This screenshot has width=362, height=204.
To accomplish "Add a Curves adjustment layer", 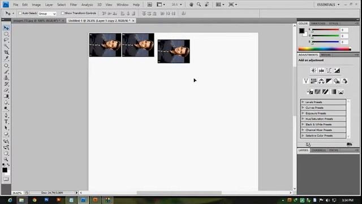I will point(329,70).
